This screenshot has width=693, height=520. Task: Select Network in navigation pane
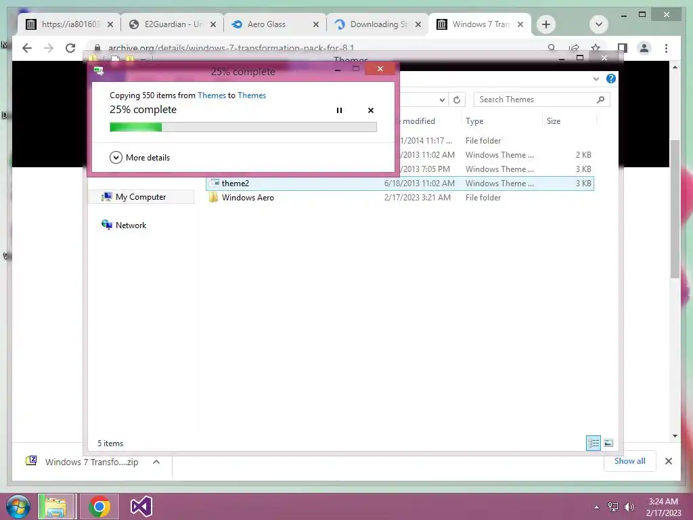click(x=131, y=225)
